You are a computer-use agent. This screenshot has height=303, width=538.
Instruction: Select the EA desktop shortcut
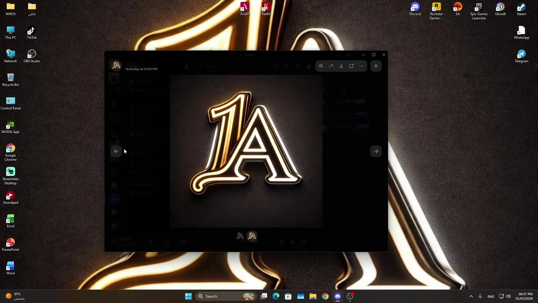click(458, 9)
